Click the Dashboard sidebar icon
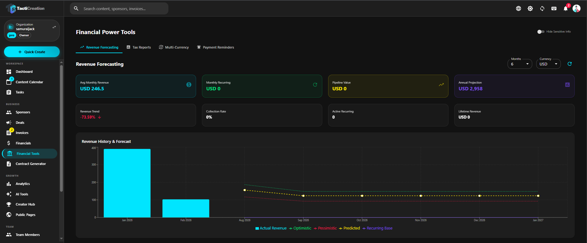Image resolution: width=587 pixels, height=243 pixels. pyautogui.click(x=9, y=72)
